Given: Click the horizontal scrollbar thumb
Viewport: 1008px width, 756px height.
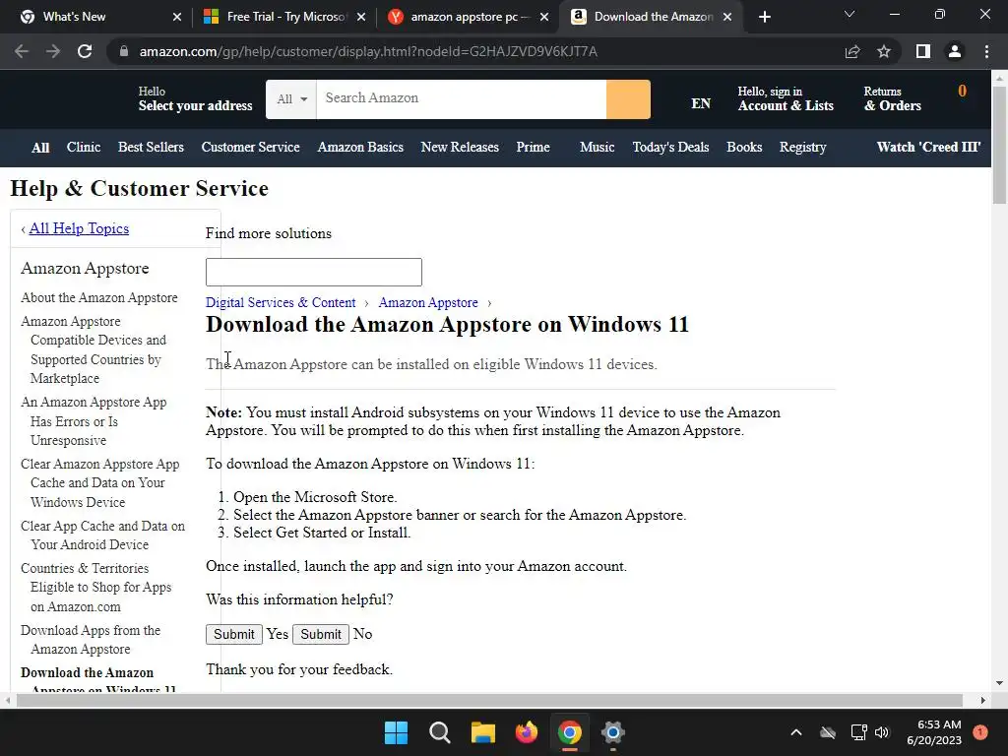Looking at the screenshot, I should click(489, 701).
